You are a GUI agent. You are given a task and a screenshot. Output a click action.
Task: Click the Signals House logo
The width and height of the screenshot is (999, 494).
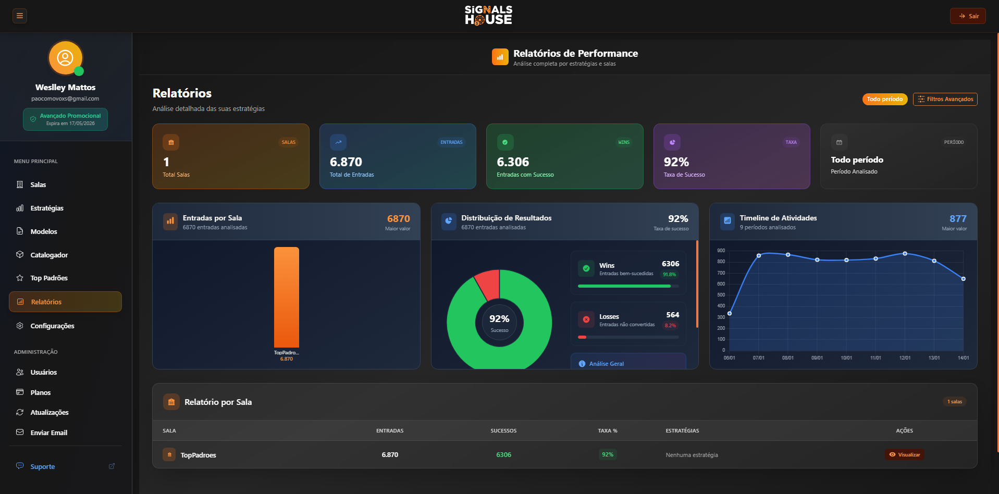(488, 16)
